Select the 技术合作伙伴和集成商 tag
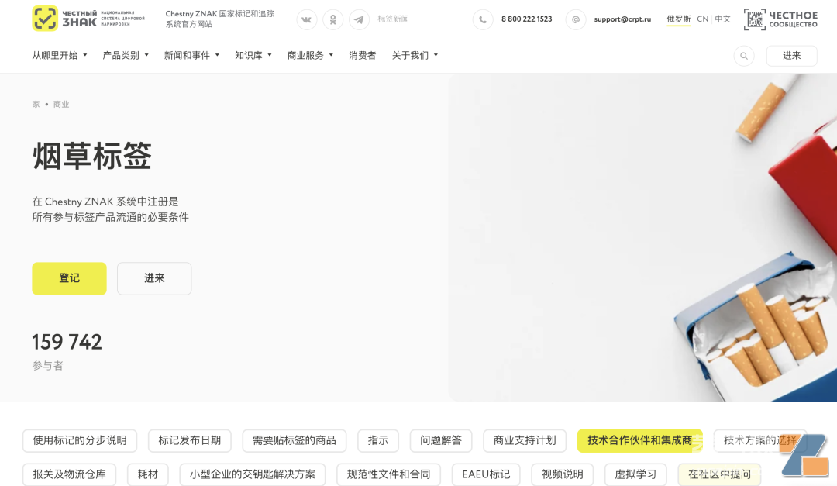 point(639,440)
